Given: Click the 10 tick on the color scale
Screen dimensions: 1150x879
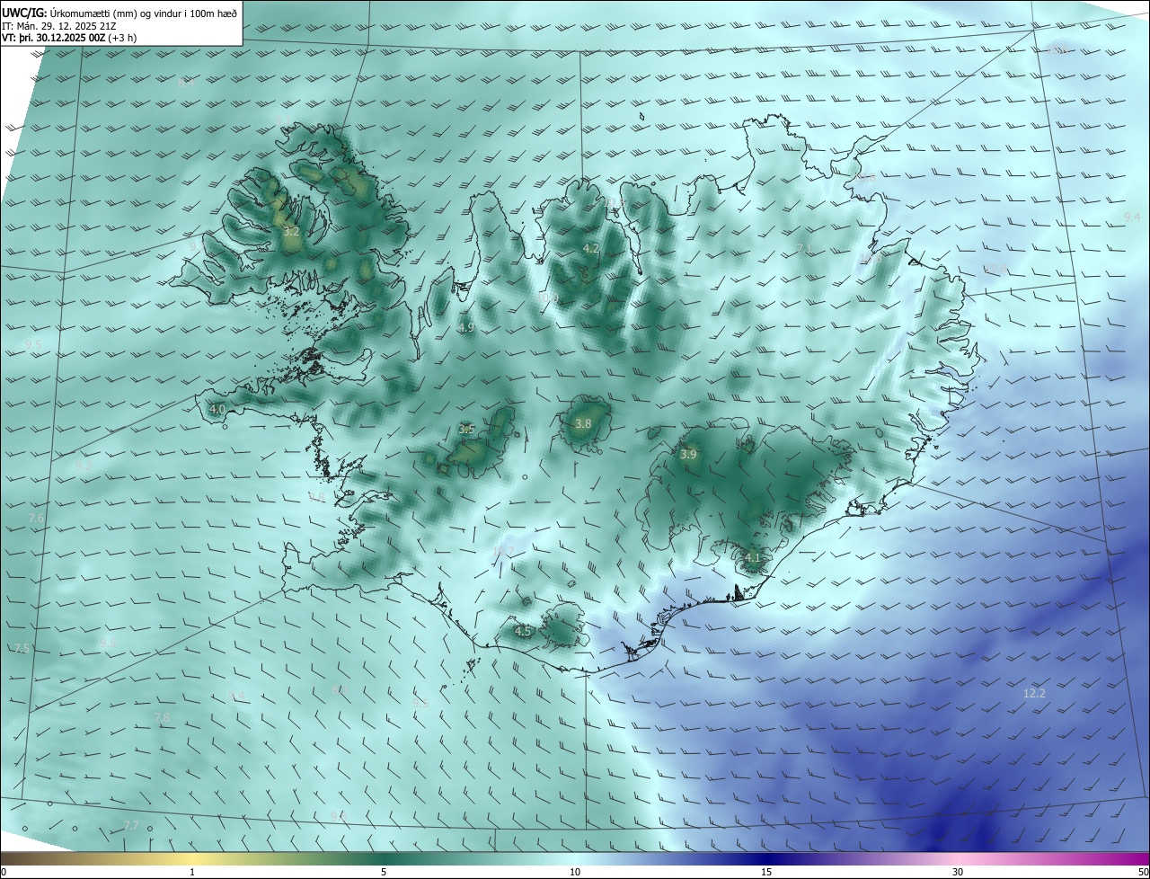Looking at the screenshot, I should pos(575,872).
